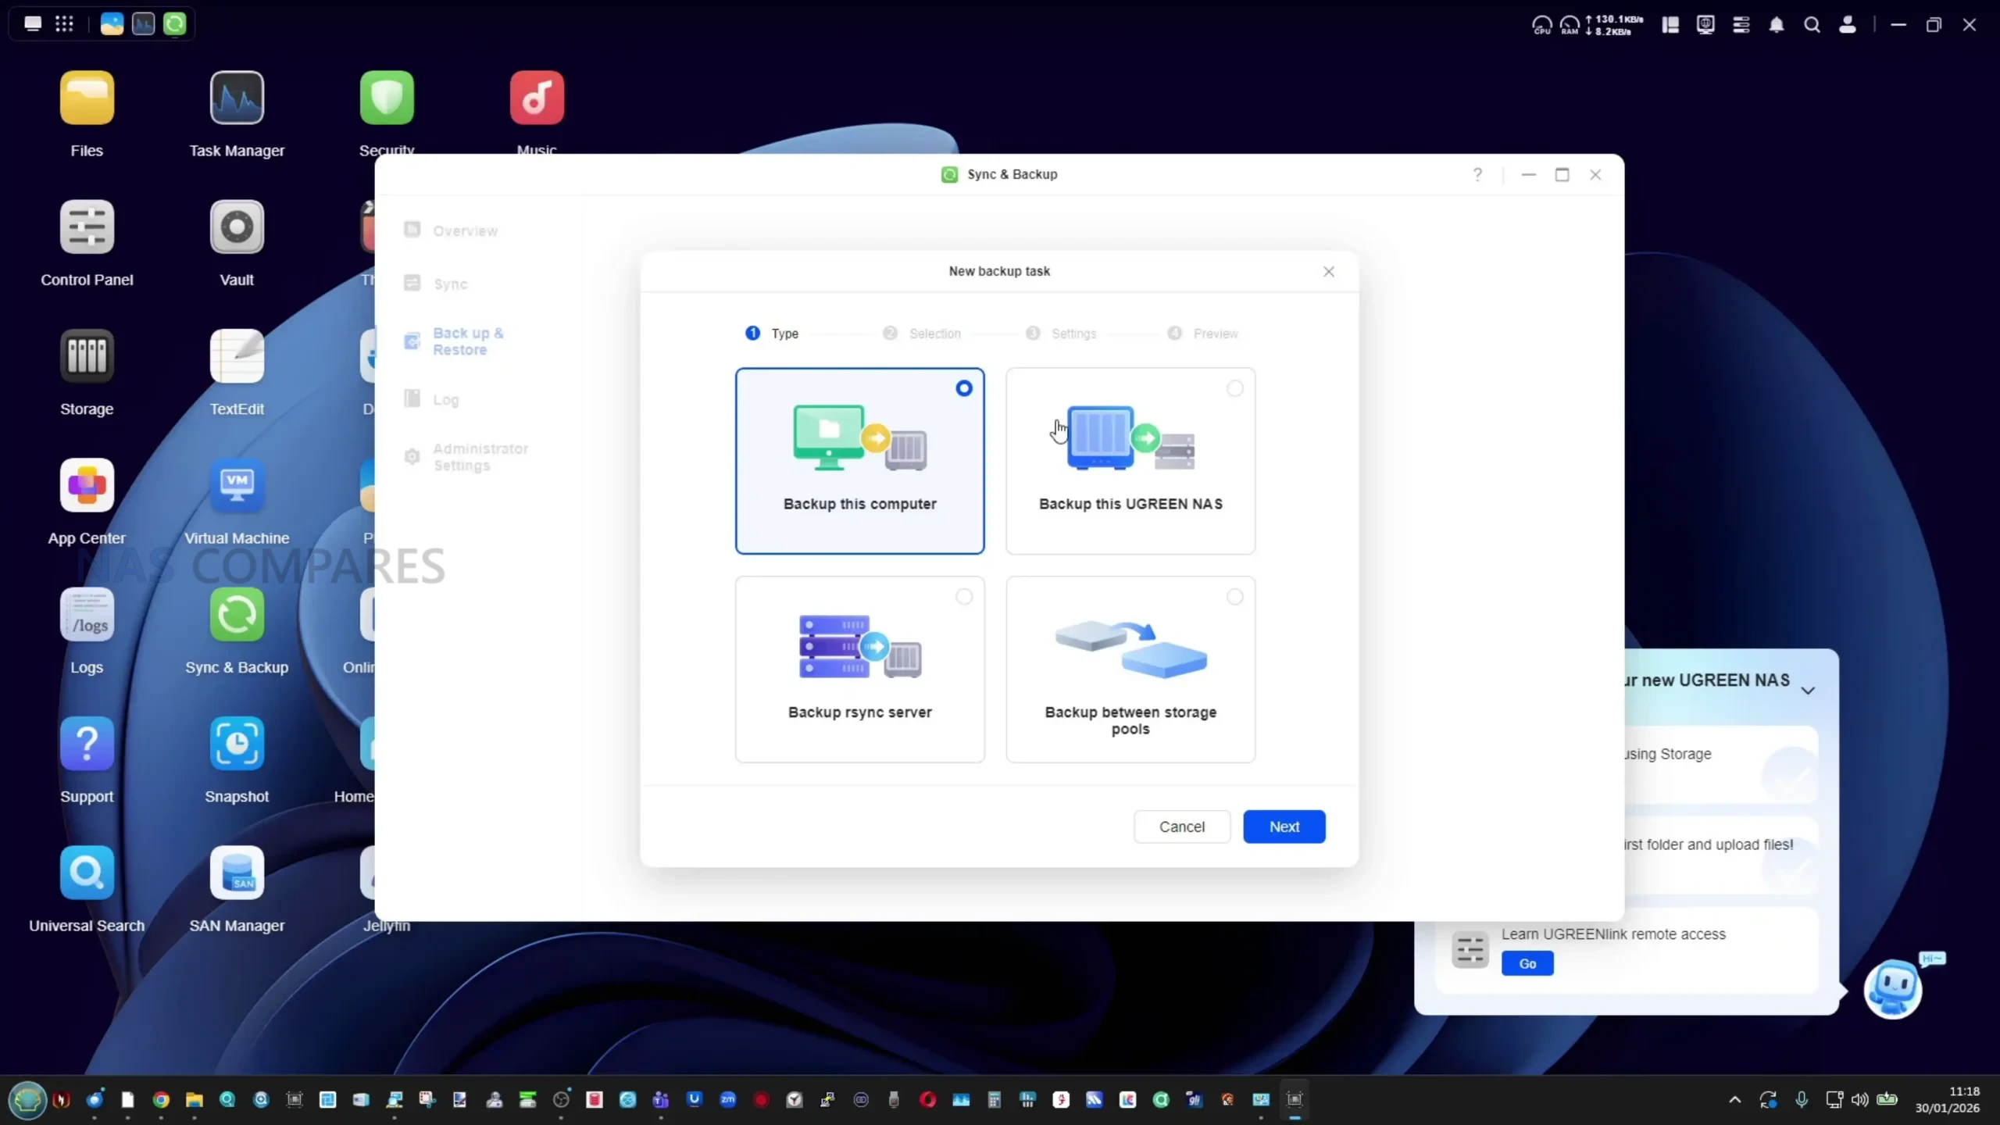
Task: Cancel the new backup task
Action: (1181, 827)
